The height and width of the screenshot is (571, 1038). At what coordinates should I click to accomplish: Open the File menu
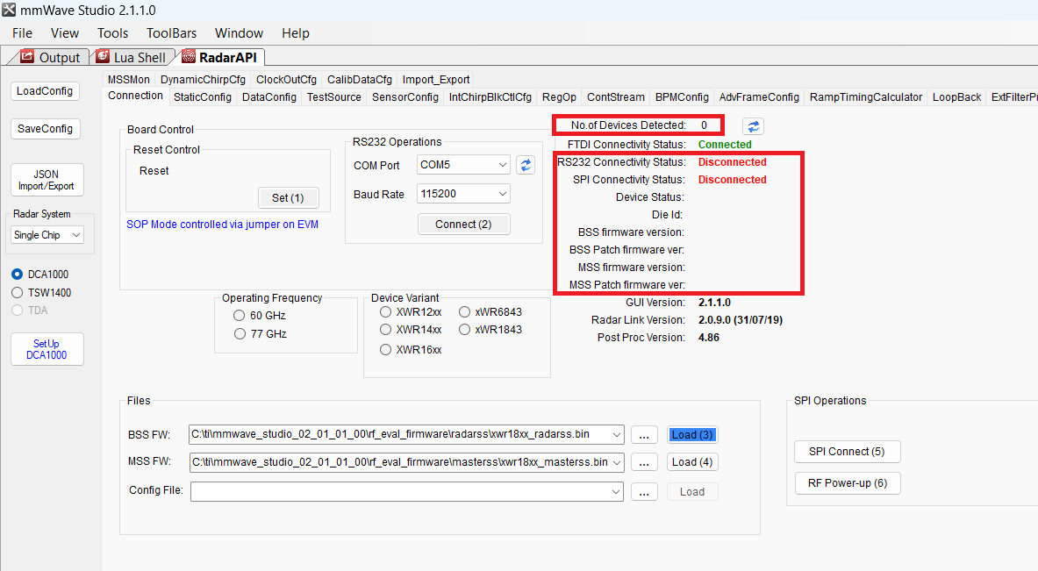point(22,33)
